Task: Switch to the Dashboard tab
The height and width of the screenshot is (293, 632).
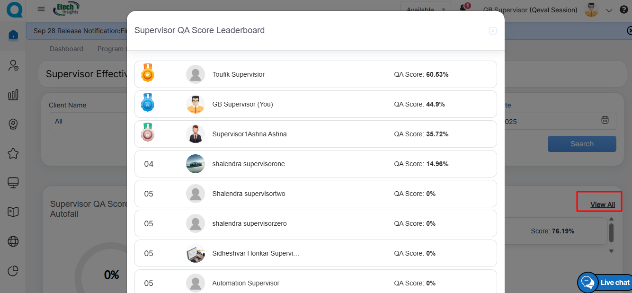Action: point(66,49)
